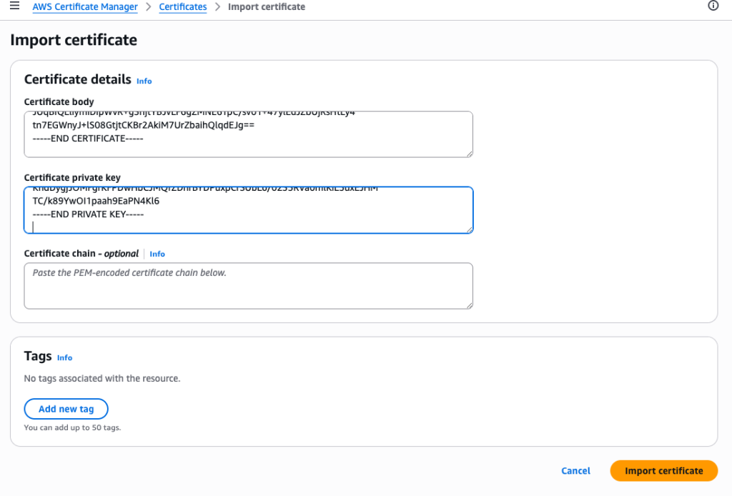Cancel the certificate import

click(x=575, y=470)
